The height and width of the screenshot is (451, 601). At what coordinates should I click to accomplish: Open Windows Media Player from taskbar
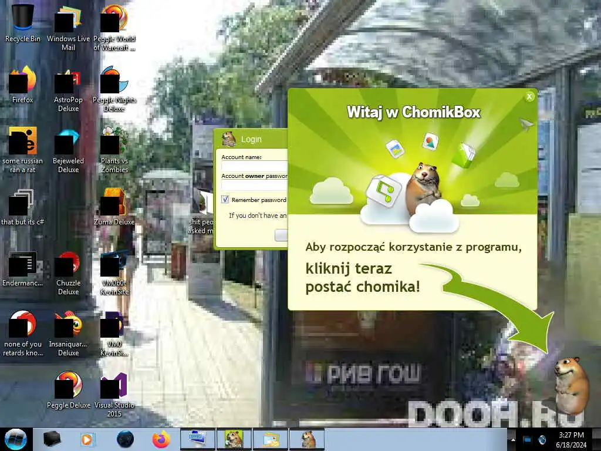coord(87,439)
